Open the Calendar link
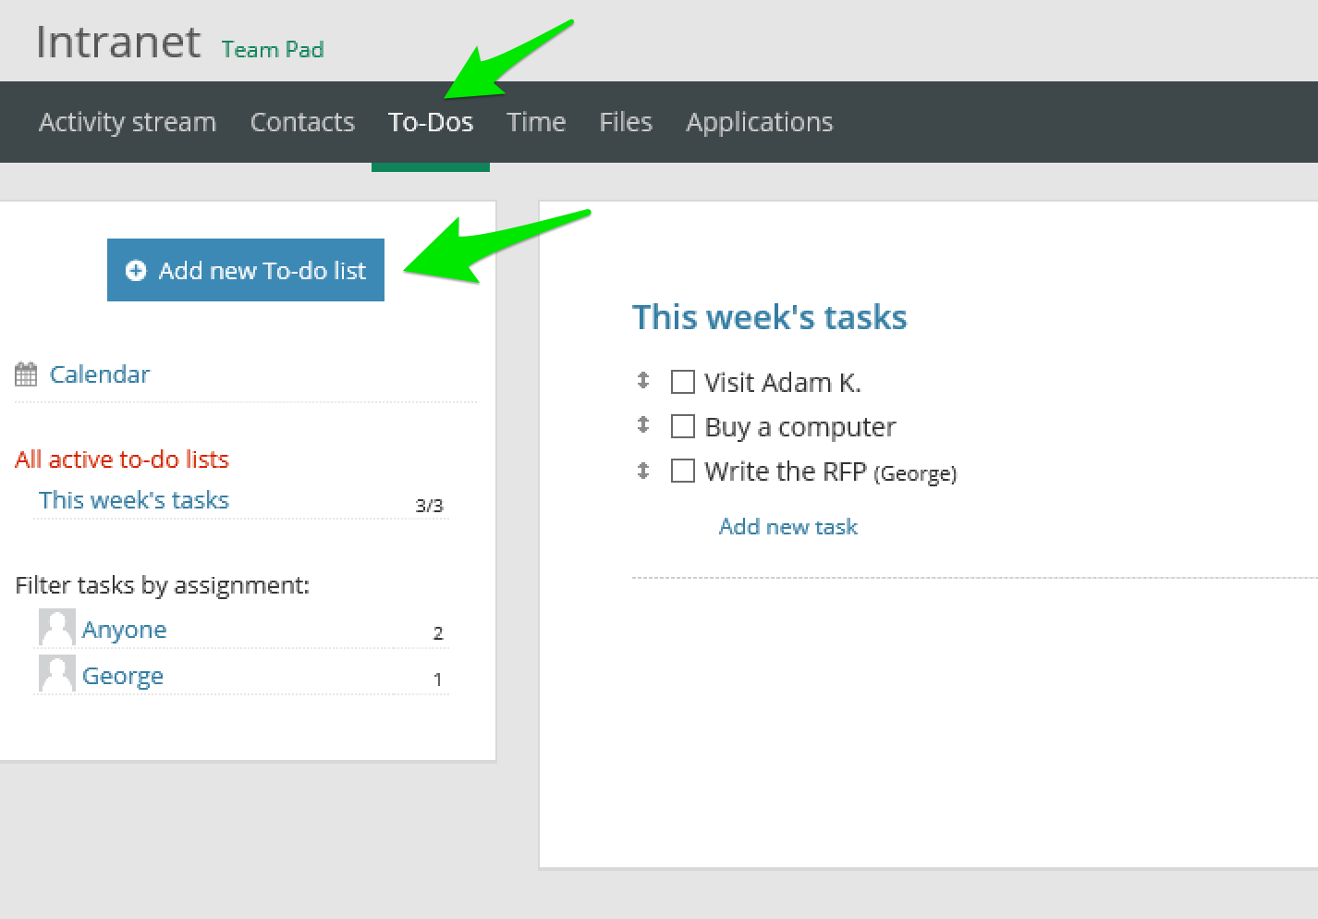Viewport: 1318px width, 919px height. 100,374
